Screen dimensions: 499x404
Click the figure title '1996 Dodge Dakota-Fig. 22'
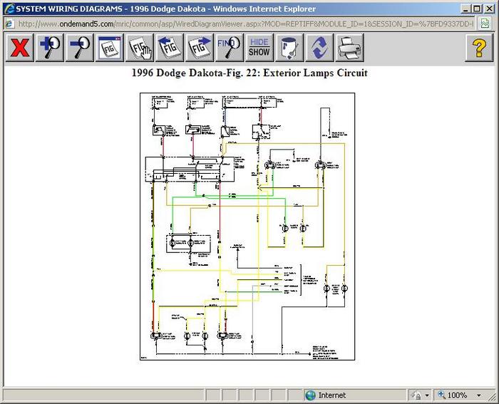coord(195,73)
